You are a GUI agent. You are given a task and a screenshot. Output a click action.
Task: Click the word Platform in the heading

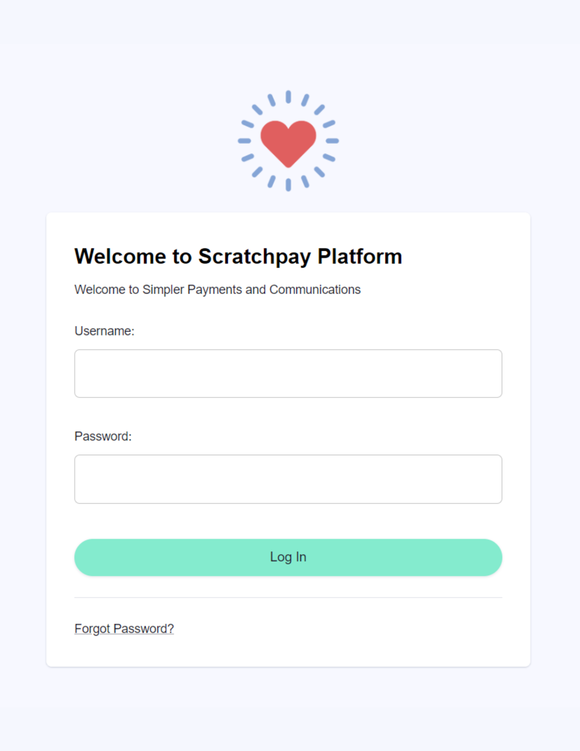click(360, 257)
